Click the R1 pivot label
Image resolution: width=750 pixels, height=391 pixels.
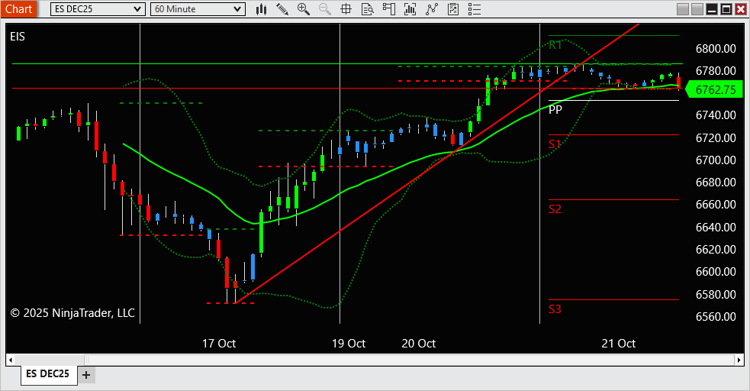(x=555, y=45)
